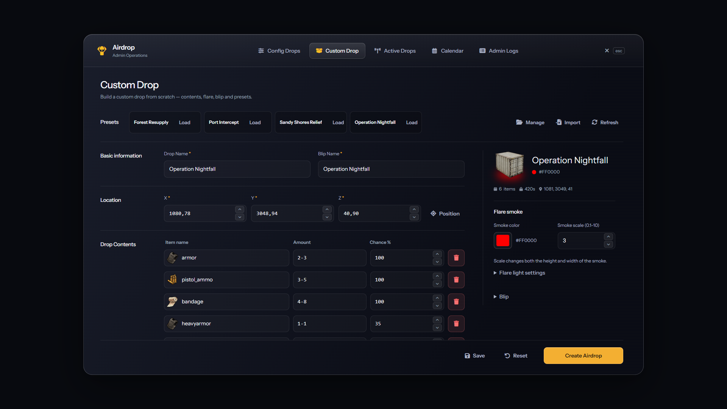727x409 pixels.
Task: Expand the Blip section
Action: click(x=501, y=297)
